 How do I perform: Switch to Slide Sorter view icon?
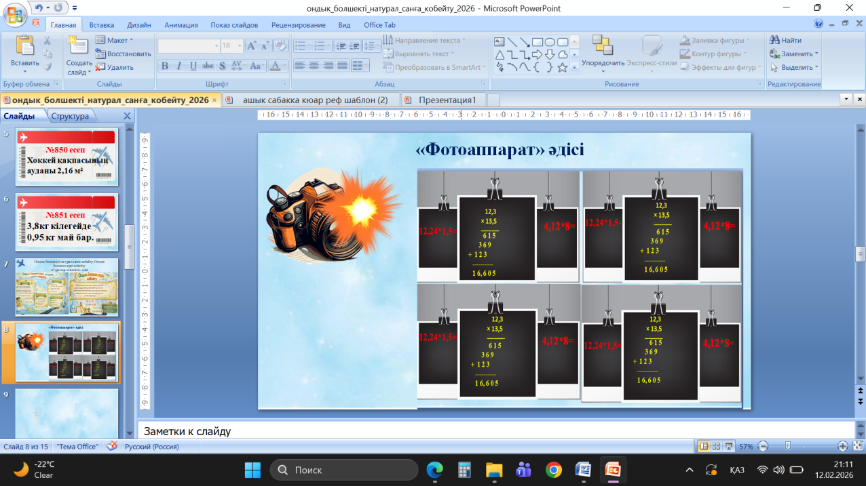(x=716, y=446)
